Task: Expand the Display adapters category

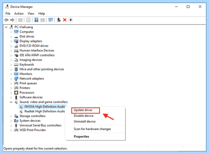Action: 11,41
